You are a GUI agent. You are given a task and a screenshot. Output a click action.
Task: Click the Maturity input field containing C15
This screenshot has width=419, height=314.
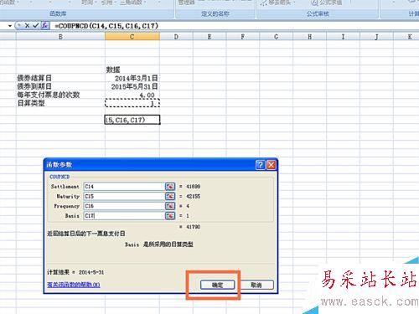[124, 196]
